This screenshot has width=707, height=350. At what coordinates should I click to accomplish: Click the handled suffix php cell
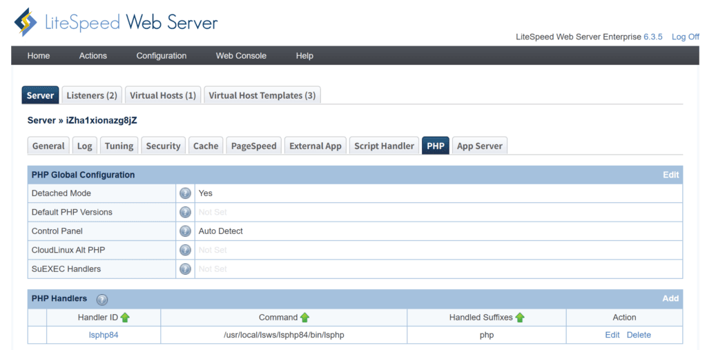pos(487,335)
